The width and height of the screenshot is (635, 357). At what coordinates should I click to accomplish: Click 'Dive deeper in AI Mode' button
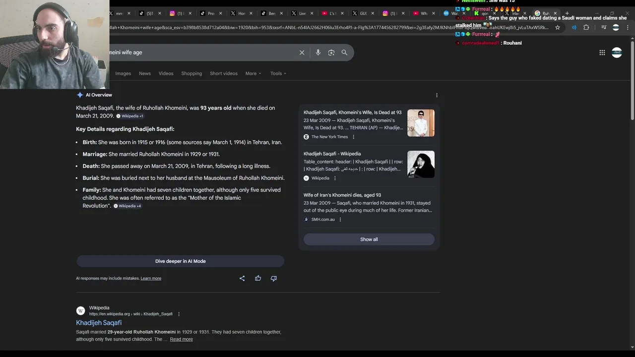tap(180, 261)
